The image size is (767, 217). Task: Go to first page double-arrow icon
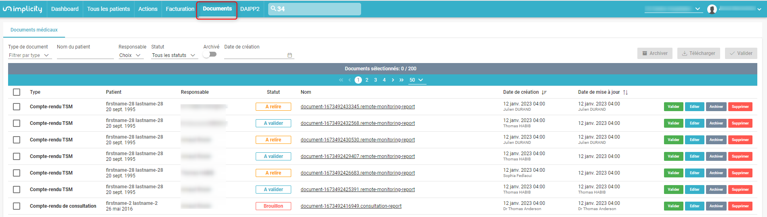pyautogui.click(x=341, y=80)
